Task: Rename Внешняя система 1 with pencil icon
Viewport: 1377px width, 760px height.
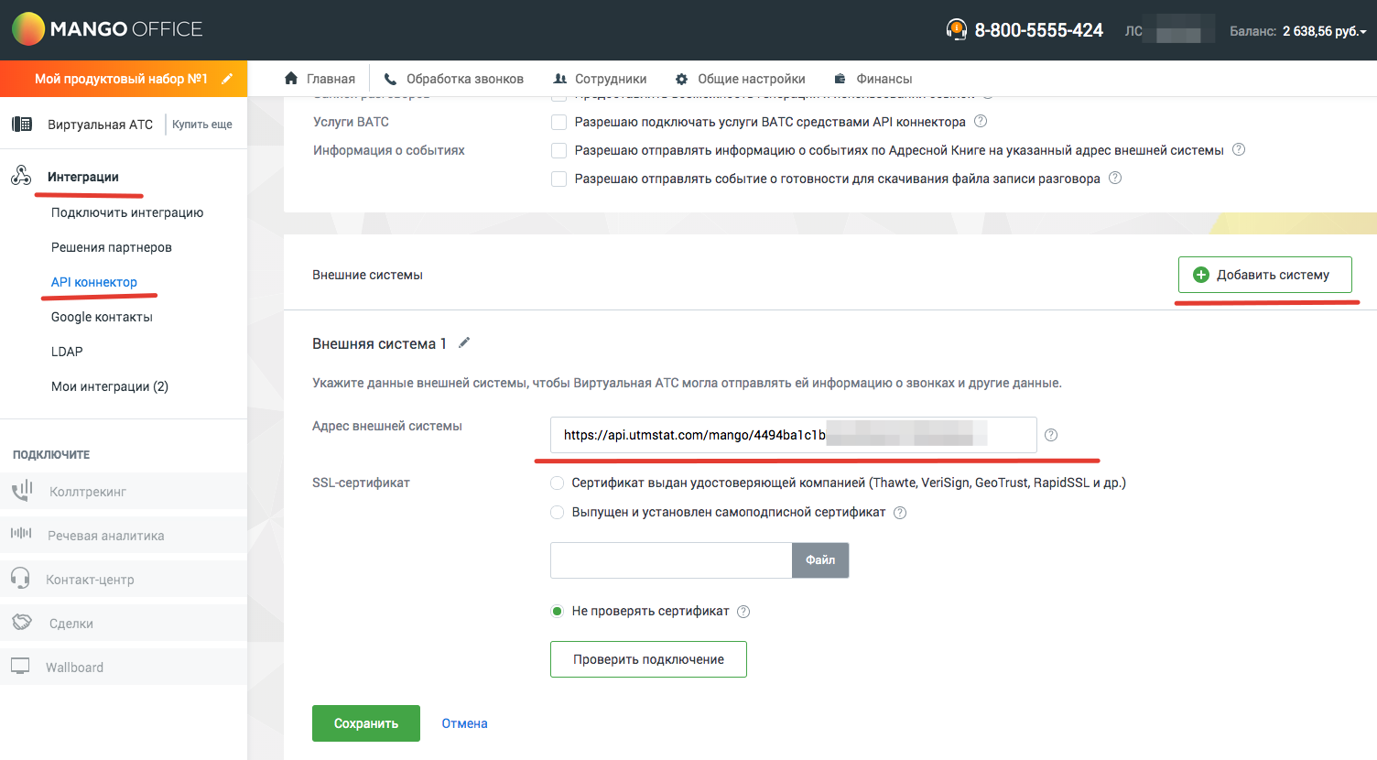Action: pyautogui.click(x=464, y=342)
